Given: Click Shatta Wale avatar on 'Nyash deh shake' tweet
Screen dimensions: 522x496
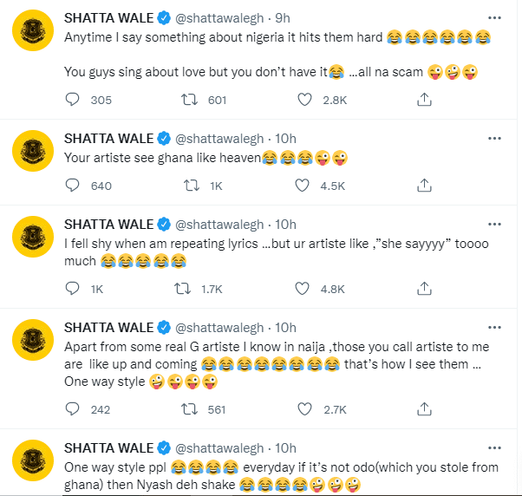Looking at the screenshot, I should point(33,463).
